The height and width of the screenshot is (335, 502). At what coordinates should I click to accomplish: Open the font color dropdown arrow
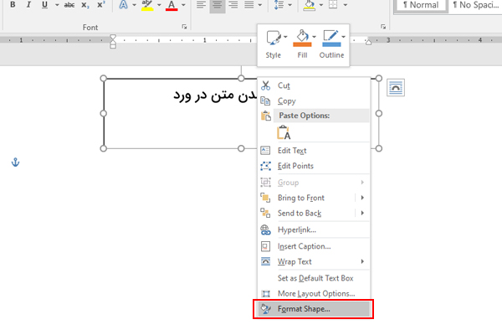pyautogui.click(x=185, y=6)
